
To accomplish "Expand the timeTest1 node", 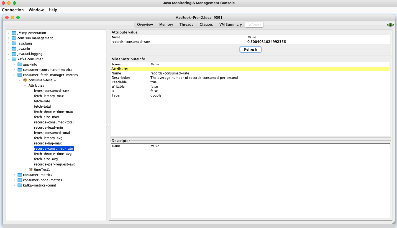I will [x=25, y=169].
